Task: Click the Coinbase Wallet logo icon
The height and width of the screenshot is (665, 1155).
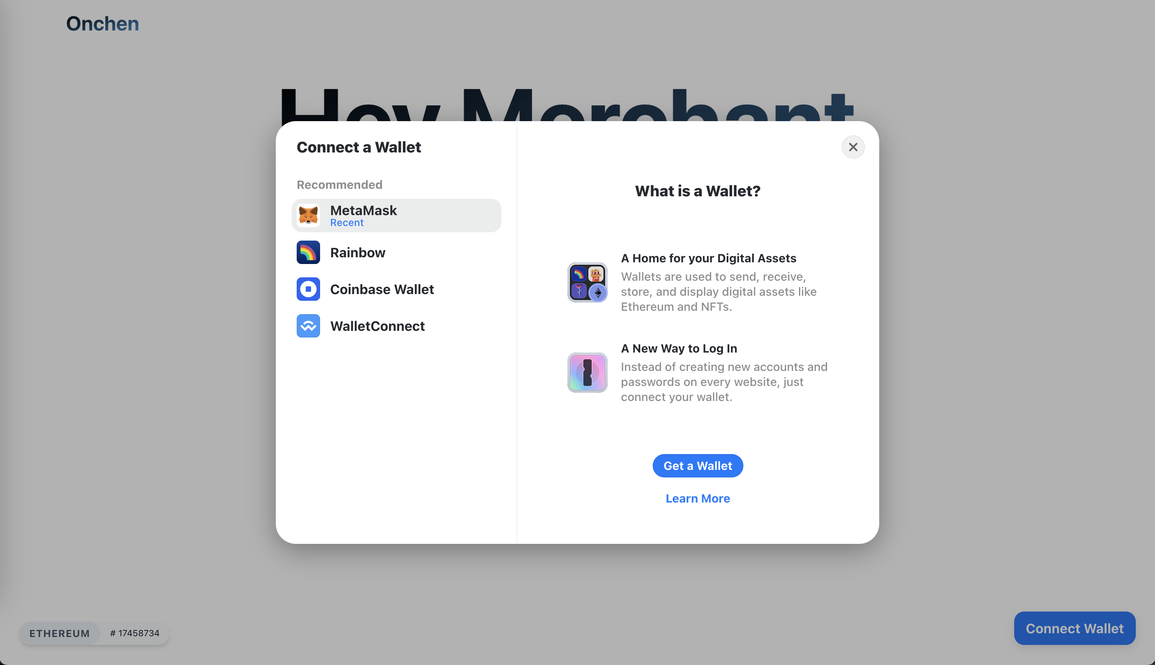Action: click(308, 289)
